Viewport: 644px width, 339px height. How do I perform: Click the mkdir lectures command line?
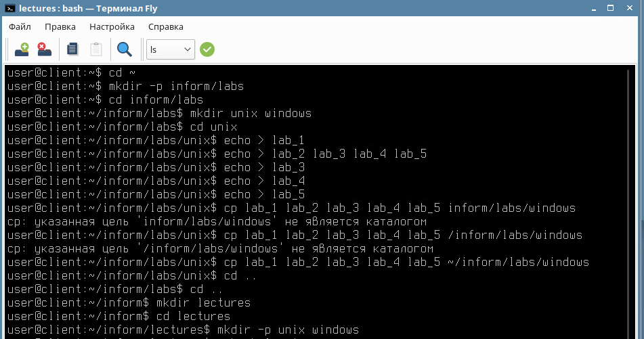coord(129,303)
